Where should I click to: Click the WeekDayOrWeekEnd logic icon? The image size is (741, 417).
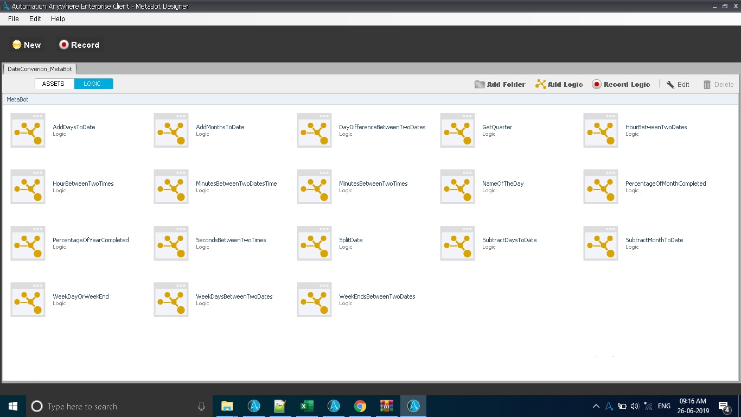coord(28,300)
